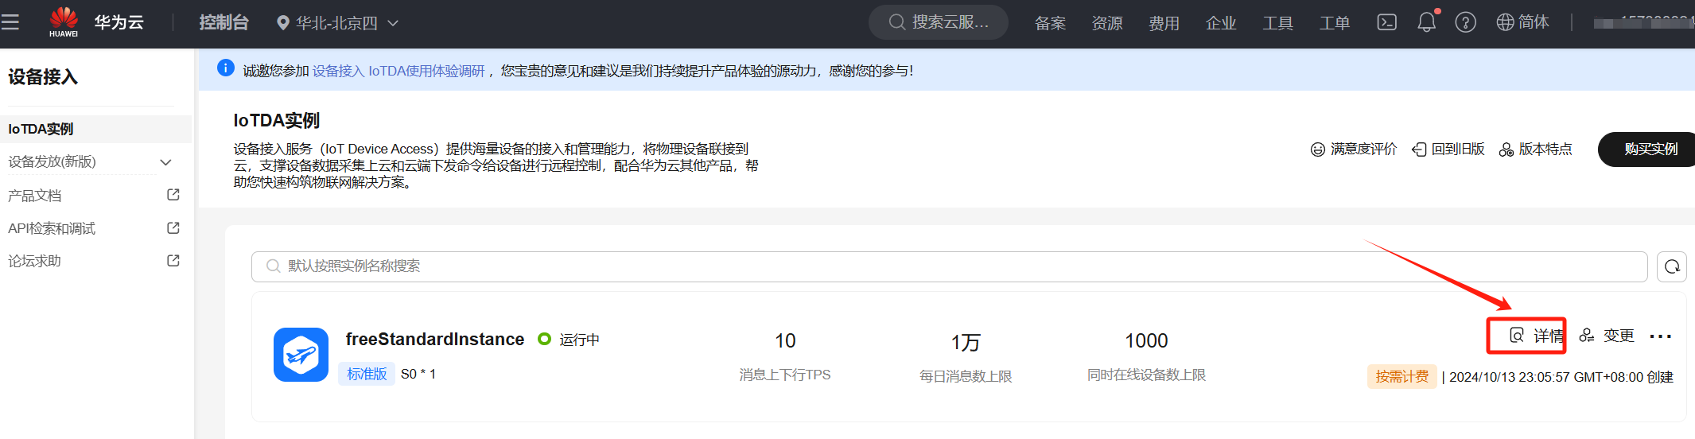Select IoTDA实例 in the sidebar
This screenshot has height=439, width=1695.
pos(95,129)
